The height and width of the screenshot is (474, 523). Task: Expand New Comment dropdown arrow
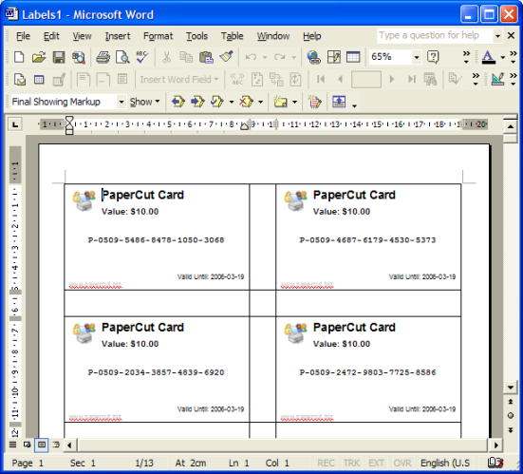tap(294, 102)
